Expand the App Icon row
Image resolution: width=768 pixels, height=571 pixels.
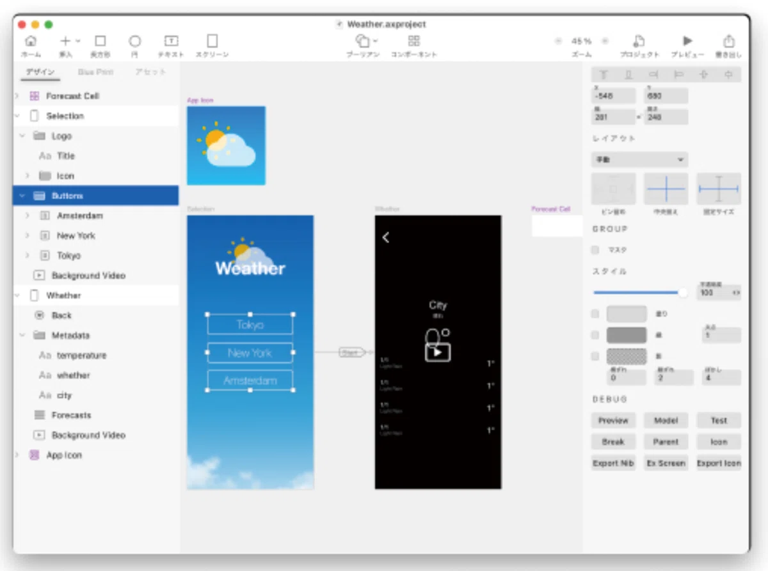pyautogui.click(x=17, y=455)
